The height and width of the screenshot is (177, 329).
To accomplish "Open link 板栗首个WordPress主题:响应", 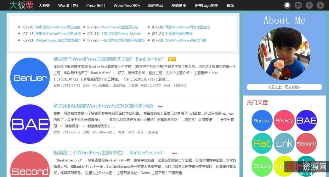I will 58,34.
